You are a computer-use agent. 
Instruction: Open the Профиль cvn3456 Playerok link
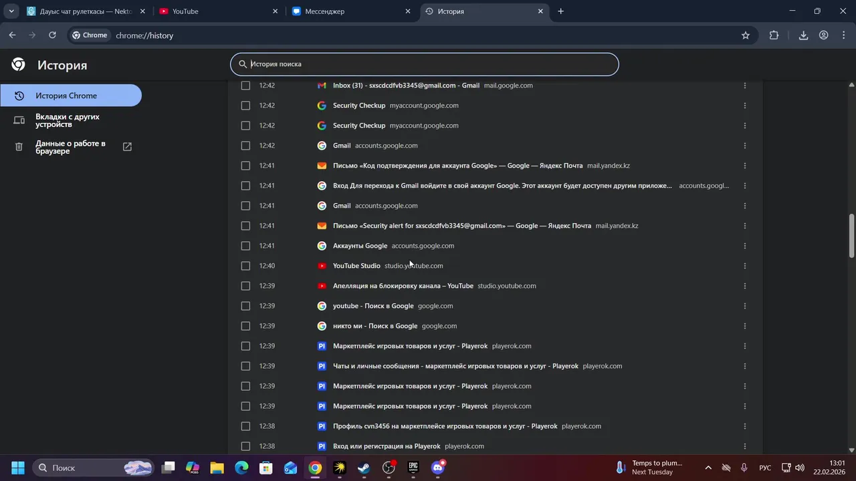pos(445,426)
